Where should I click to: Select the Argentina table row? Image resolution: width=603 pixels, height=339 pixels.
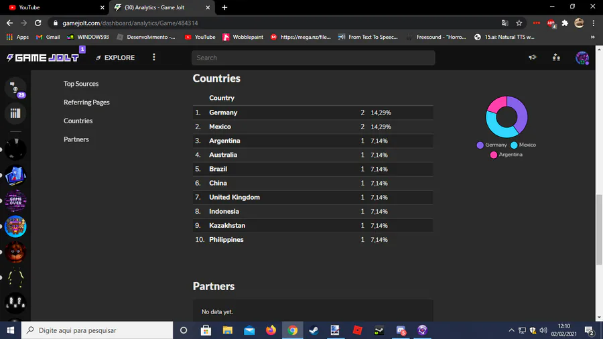pos(313,141)
